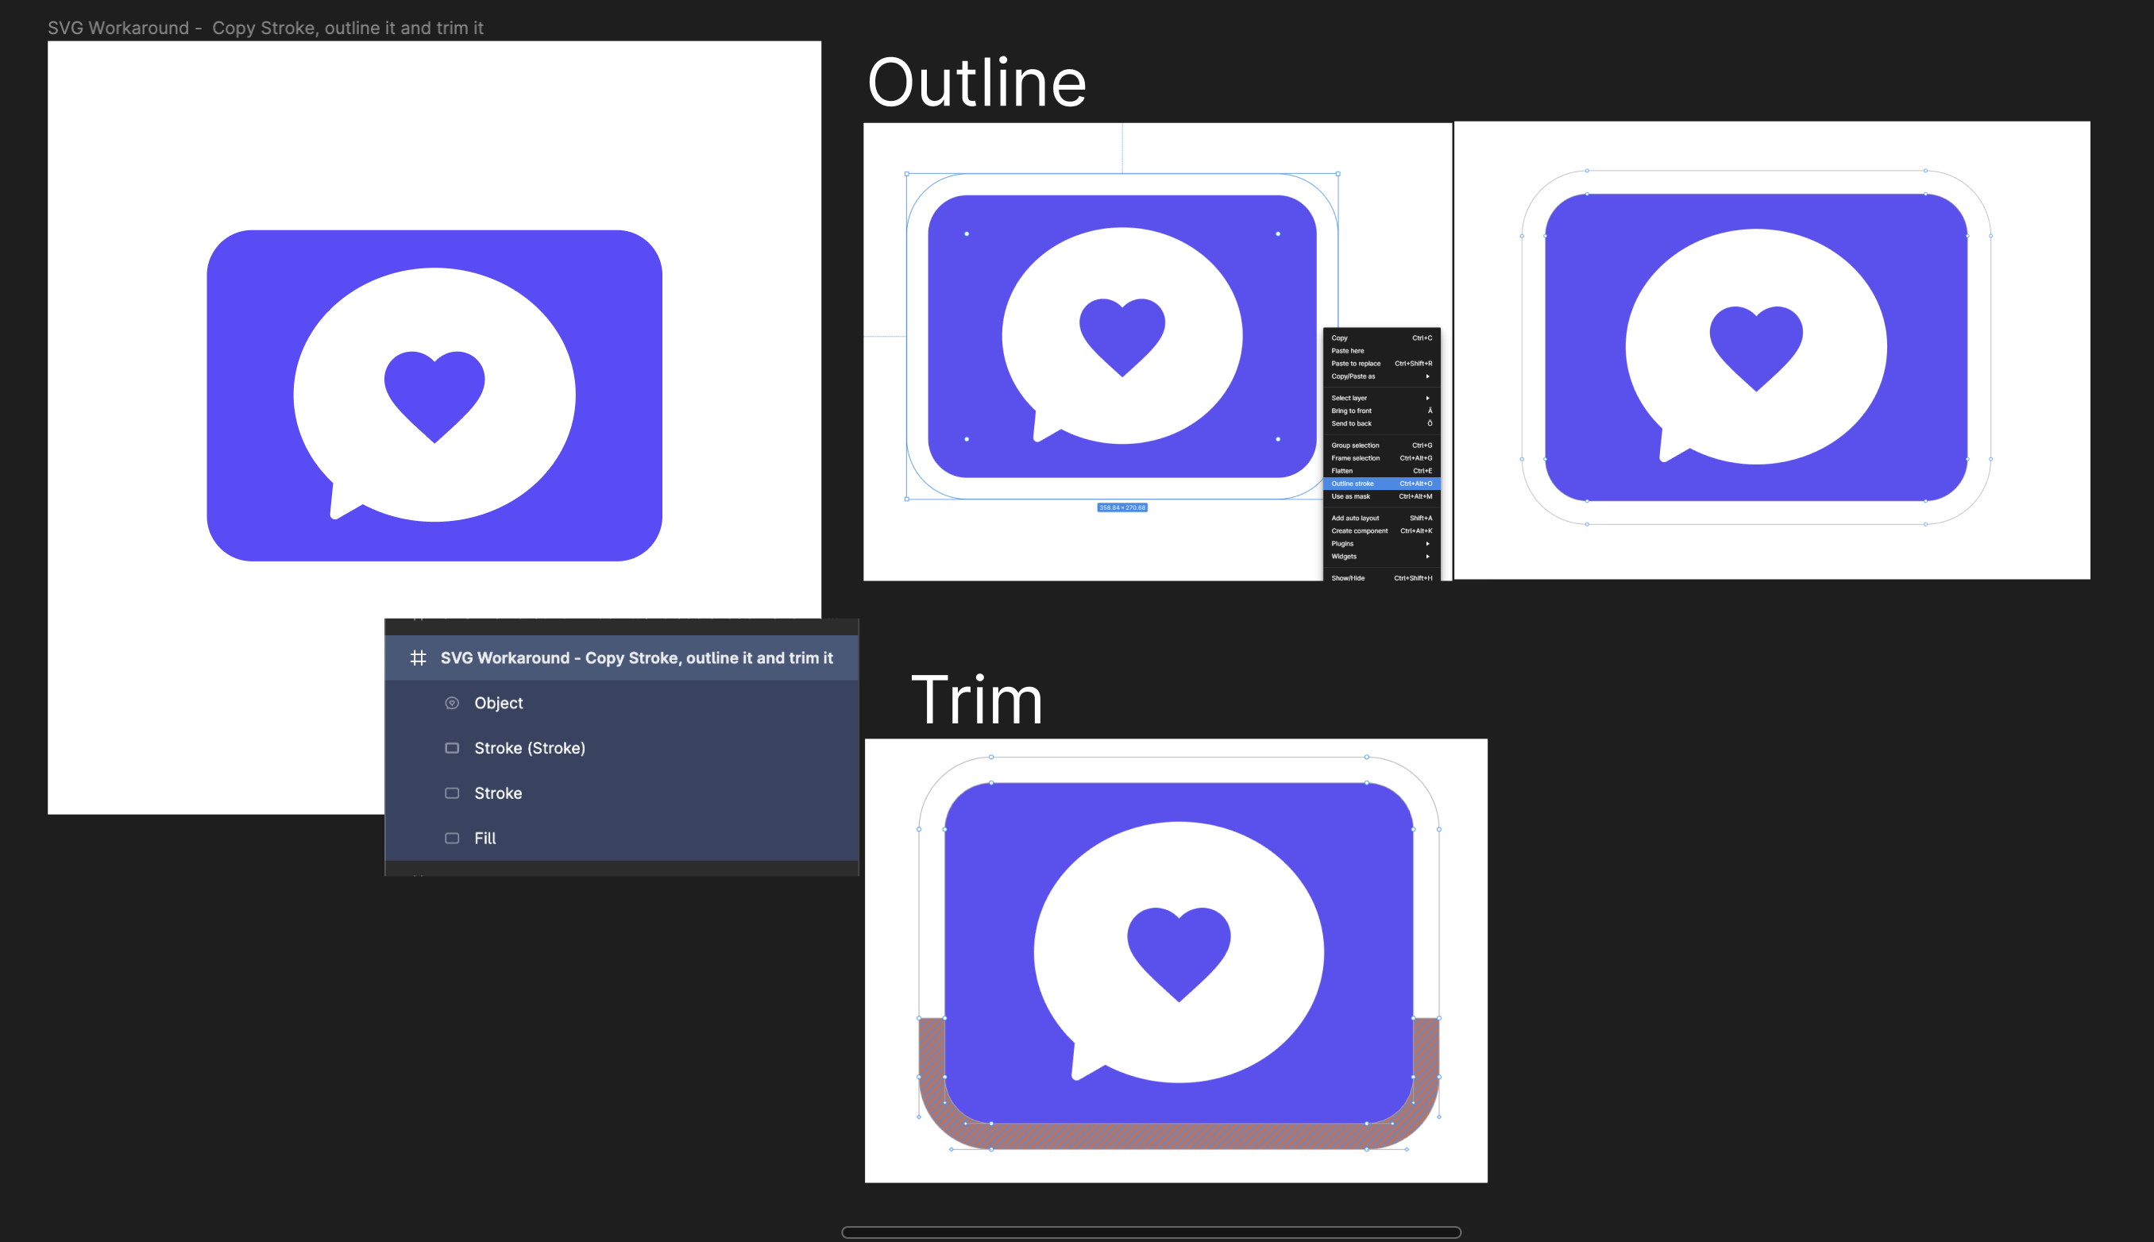This screenshot has height=1242, width=2154.
Task: Click the Object layer component icon
Action: tap(452, 703)
